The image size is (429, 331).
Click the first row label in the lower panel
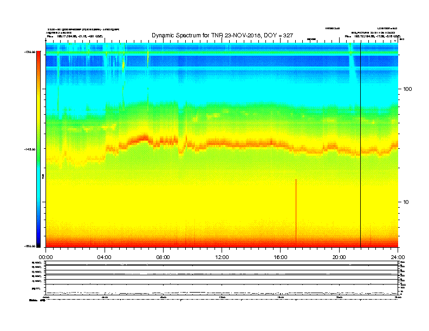click(37, 263)
